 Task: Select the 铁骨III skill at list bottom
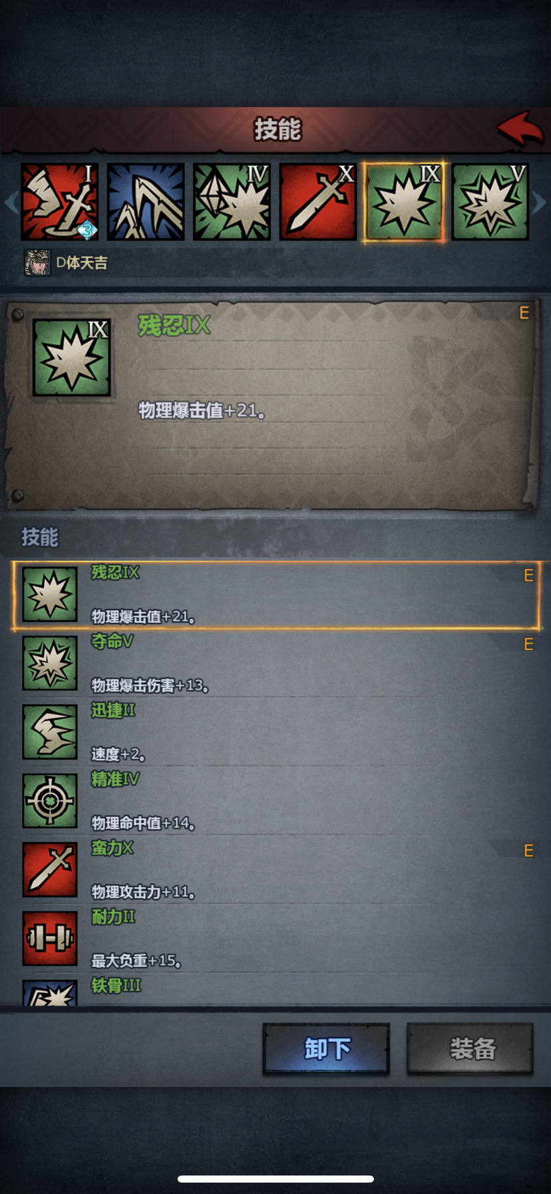tap(275, 991)
